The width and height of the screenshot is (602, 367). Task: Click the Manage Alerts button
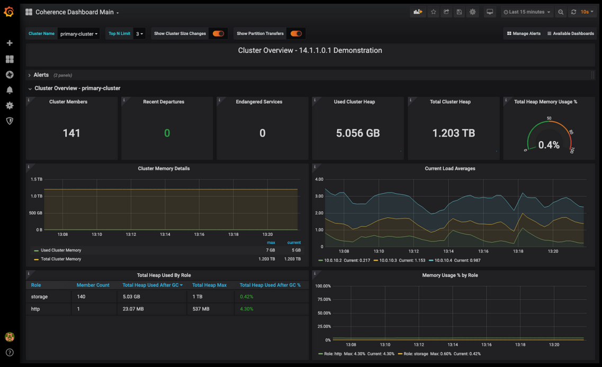click(x=523, y=33)
